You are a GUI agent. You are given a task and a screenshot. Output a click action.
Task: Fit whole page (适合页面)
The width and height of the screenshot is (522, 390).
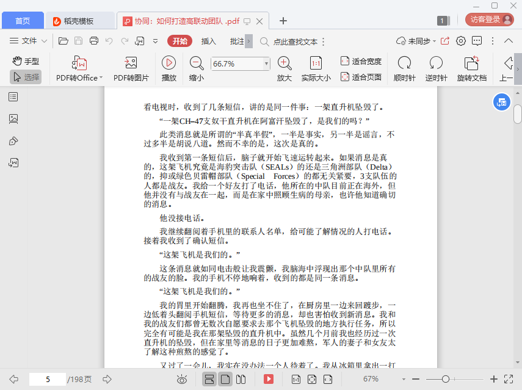click(361, 77)
